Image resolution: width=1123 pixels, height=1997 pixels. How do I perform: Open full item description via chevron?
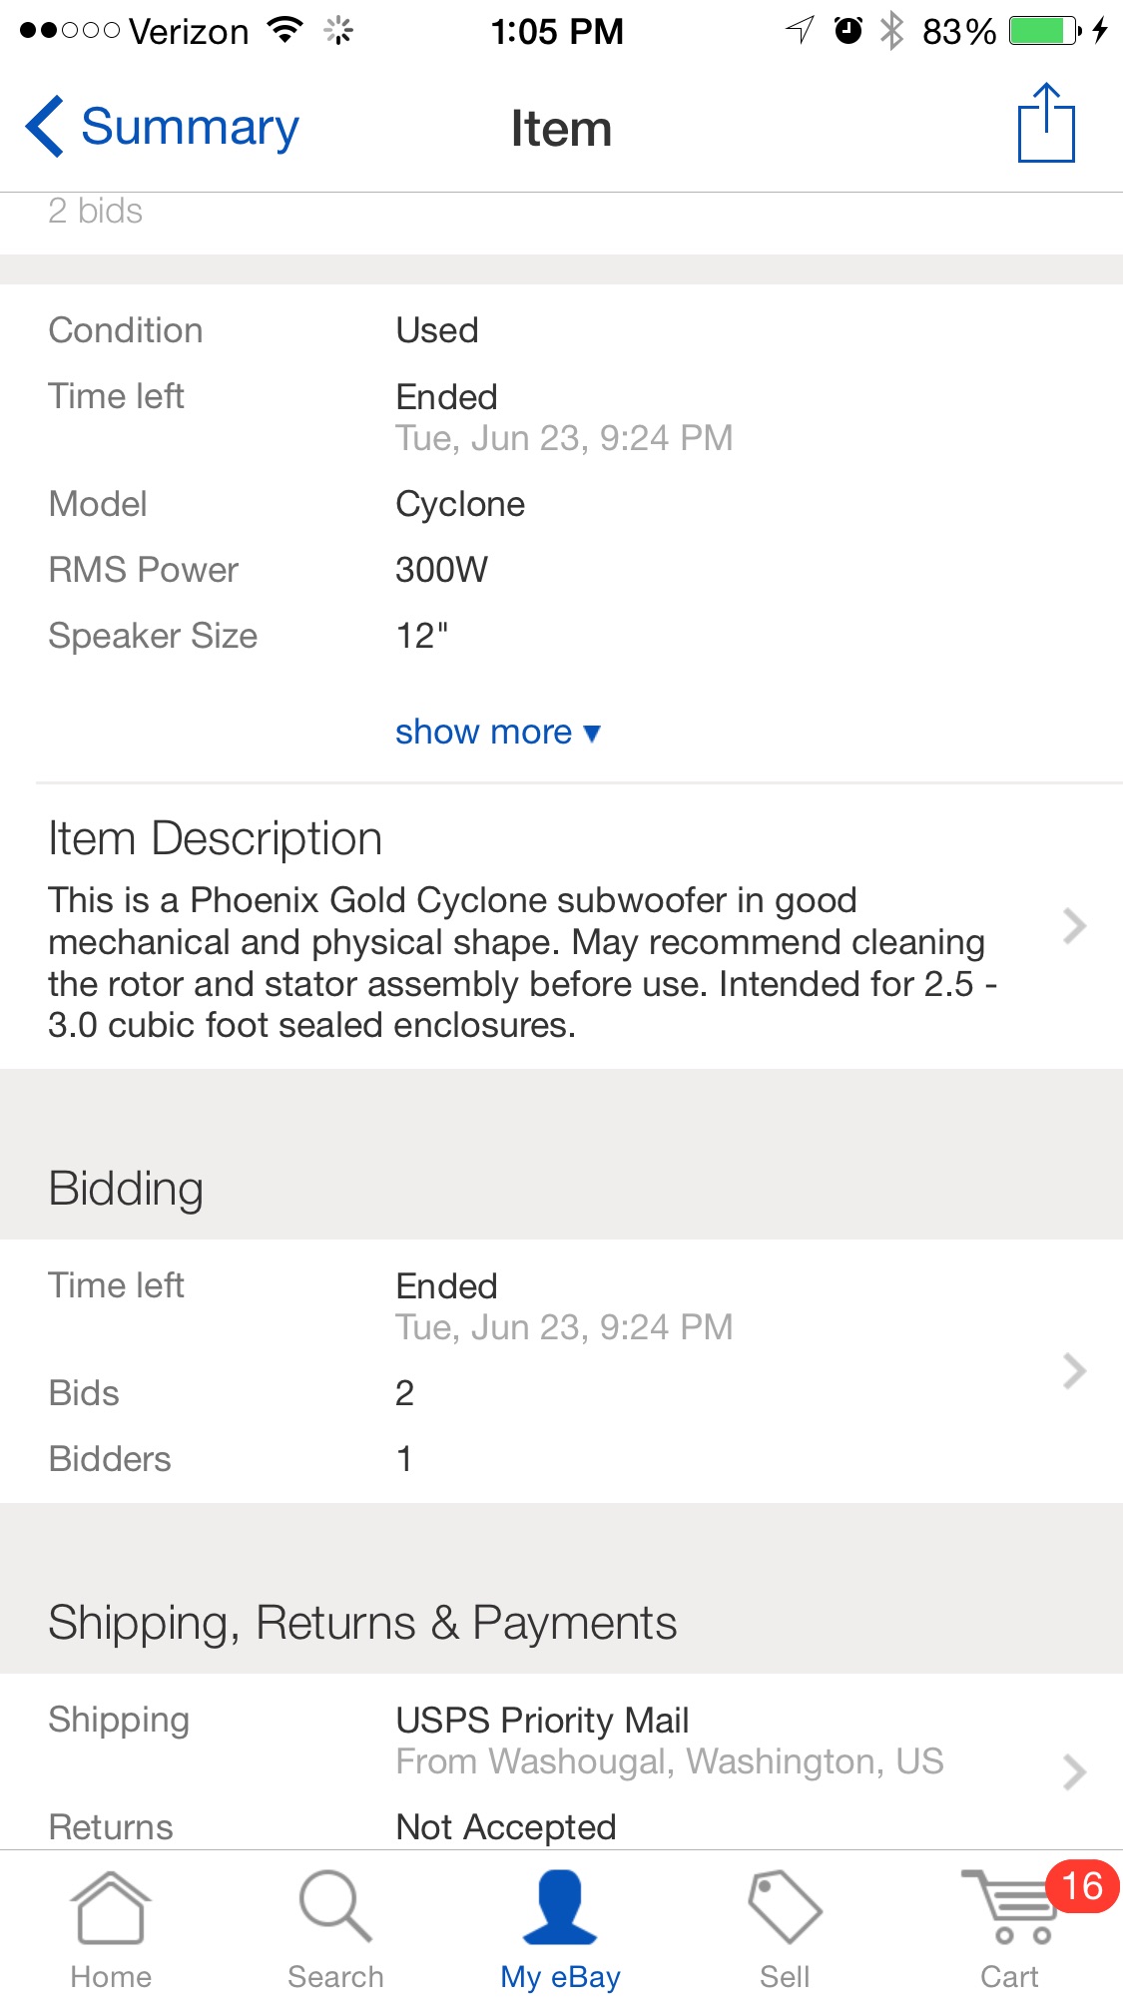click(1074, 926)
